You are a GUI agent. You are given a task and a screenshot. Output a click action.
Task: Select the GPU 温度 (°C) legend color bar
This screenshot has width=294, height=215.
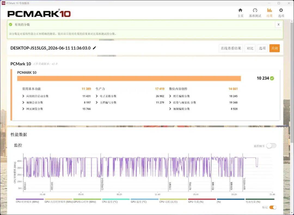(145, 199)
